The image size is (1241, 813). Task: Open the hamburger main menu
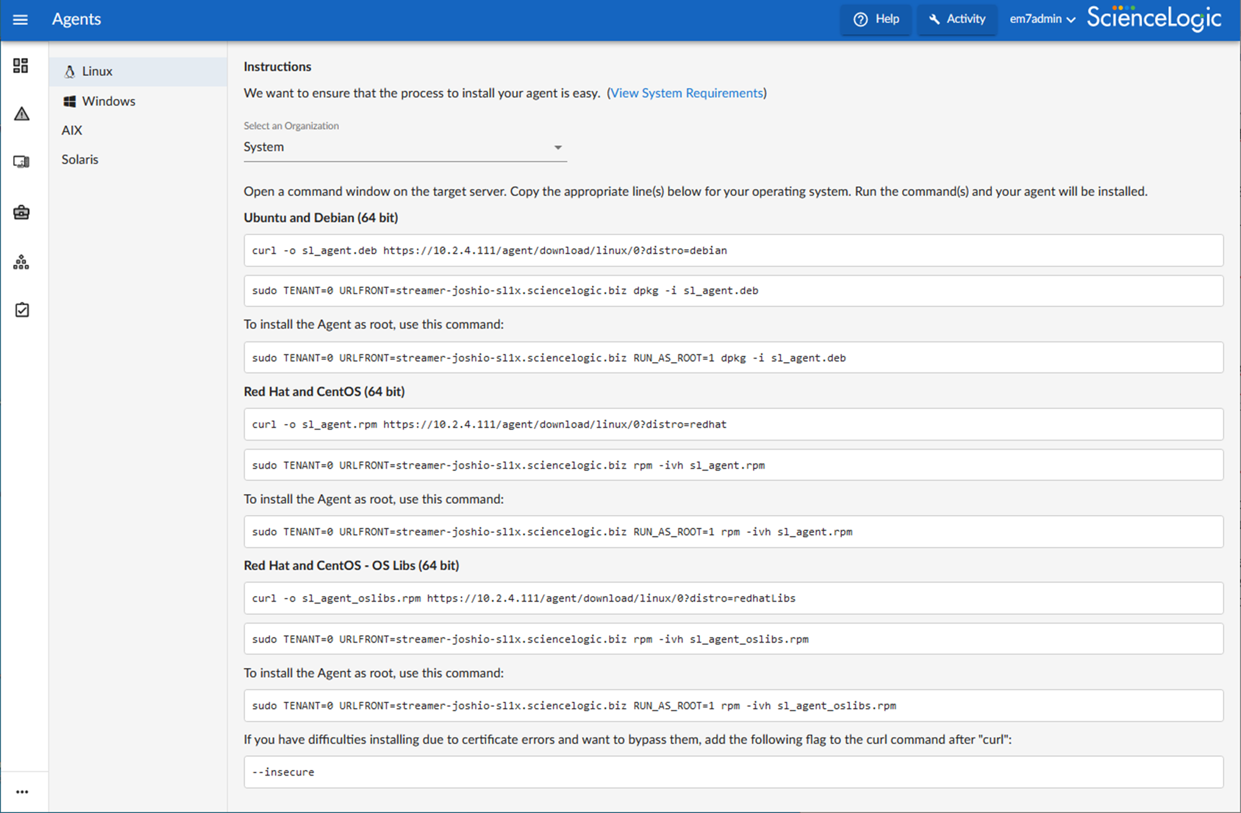[20, 20]
